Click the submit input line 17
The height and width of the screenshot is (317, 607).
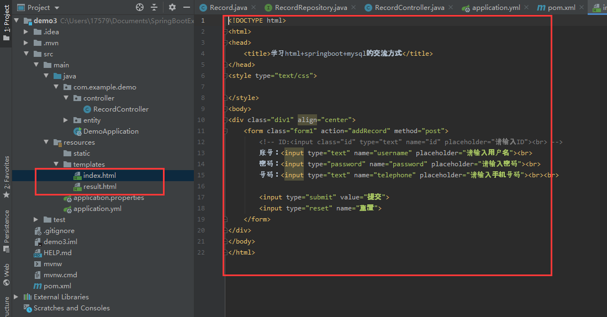[324, 197]
